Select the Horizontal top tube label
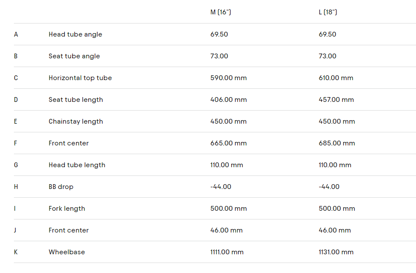The width and height of the screenshot is (416, 273). click(80, 78)
